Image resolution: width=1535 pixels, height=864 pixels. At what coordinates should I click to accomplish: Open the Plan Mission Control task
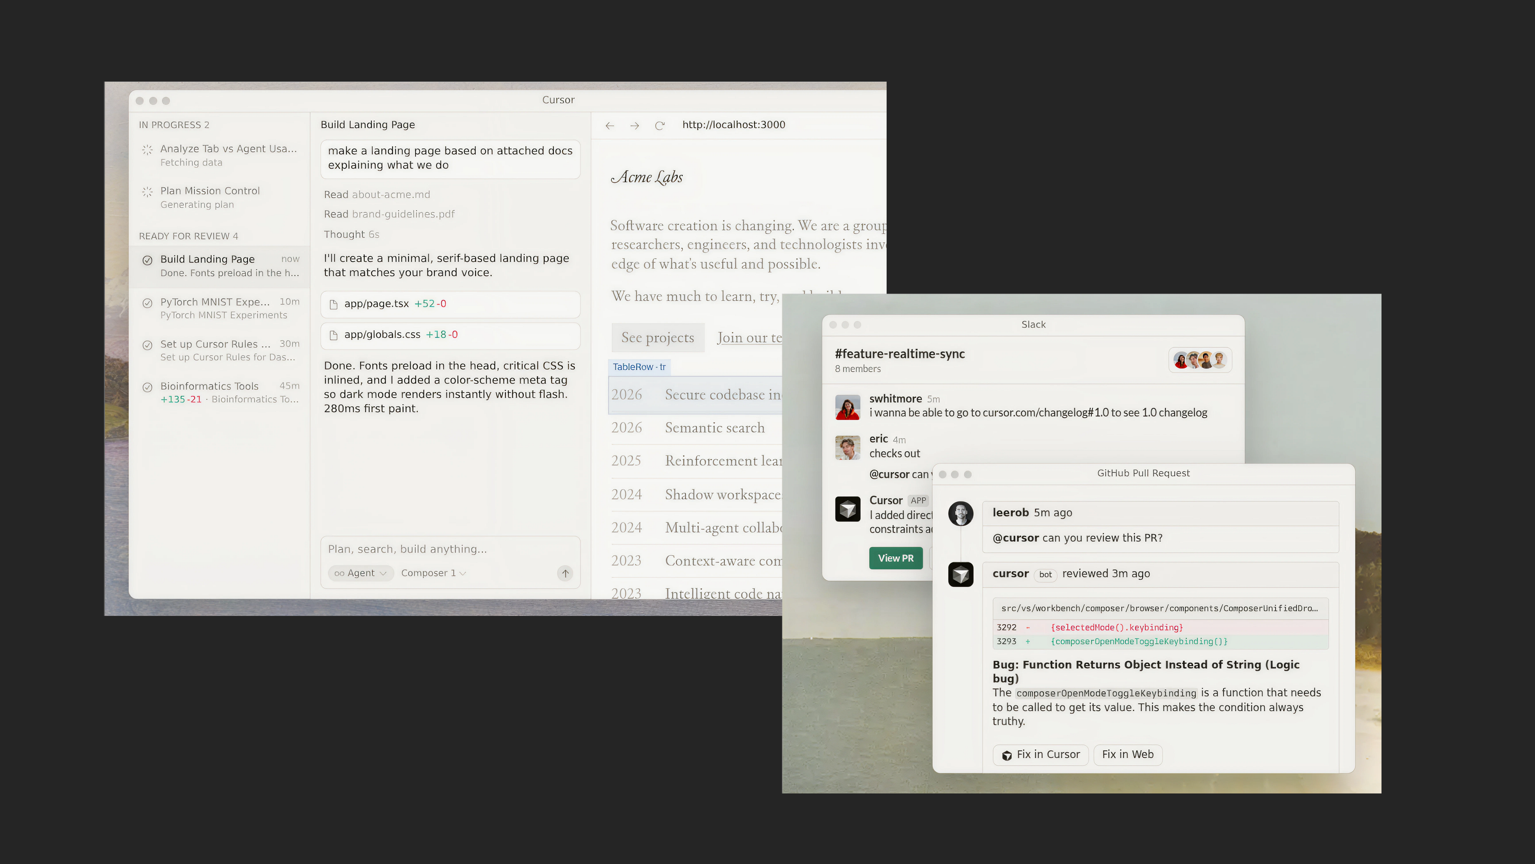point(220,197)
